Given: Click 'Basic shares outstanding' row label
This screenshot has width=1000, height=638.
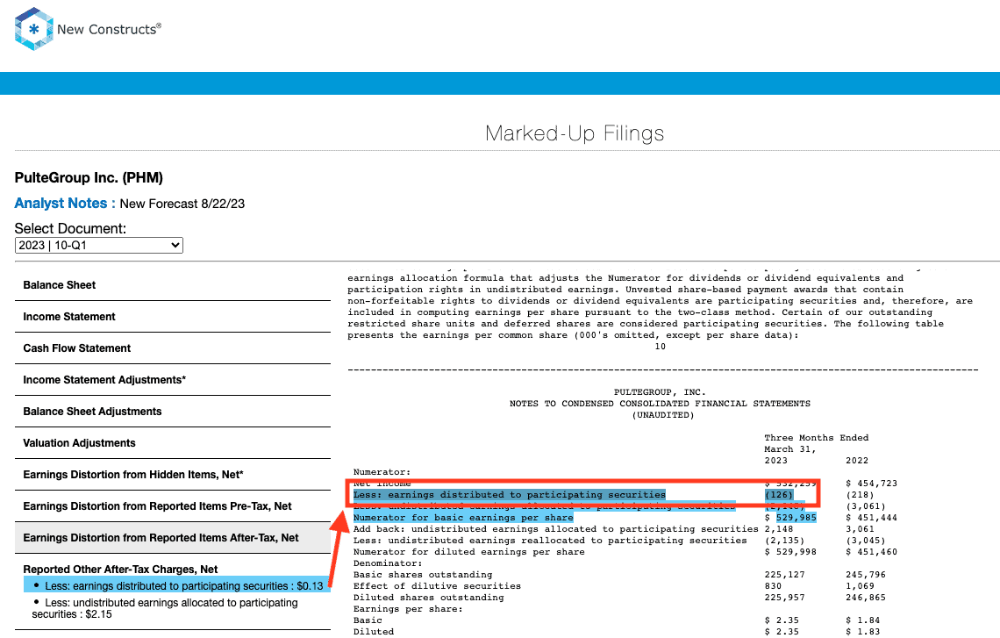Looking at the screenshot, I should coord(423,576).
